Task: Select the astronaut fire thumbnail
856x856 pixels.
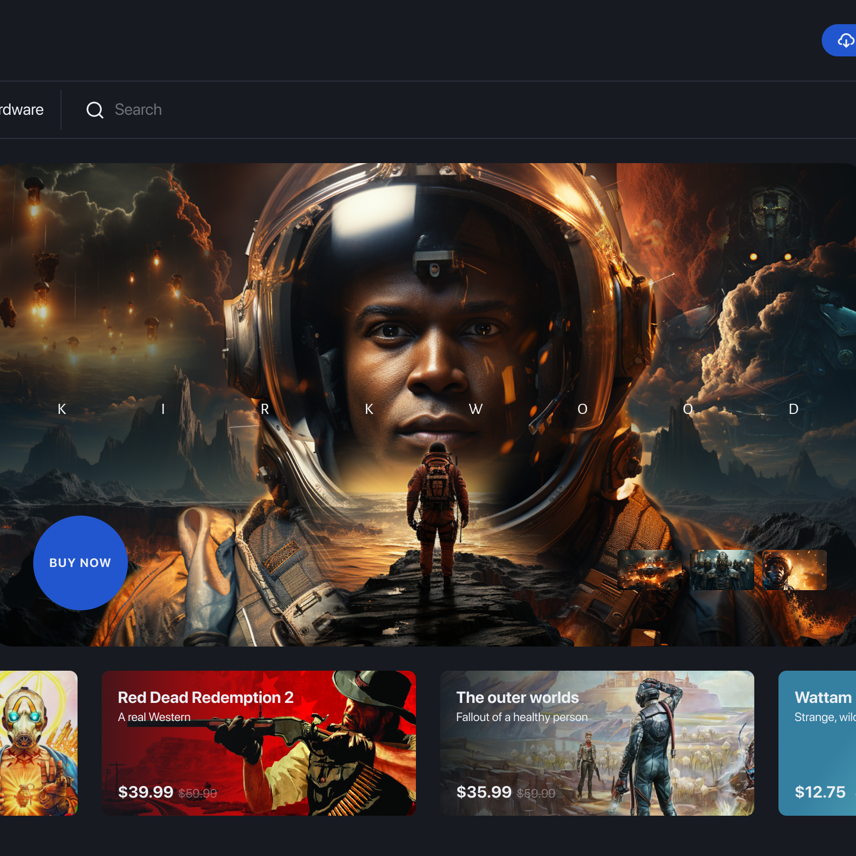Action: pyautogui.click(x=795, y=570)
